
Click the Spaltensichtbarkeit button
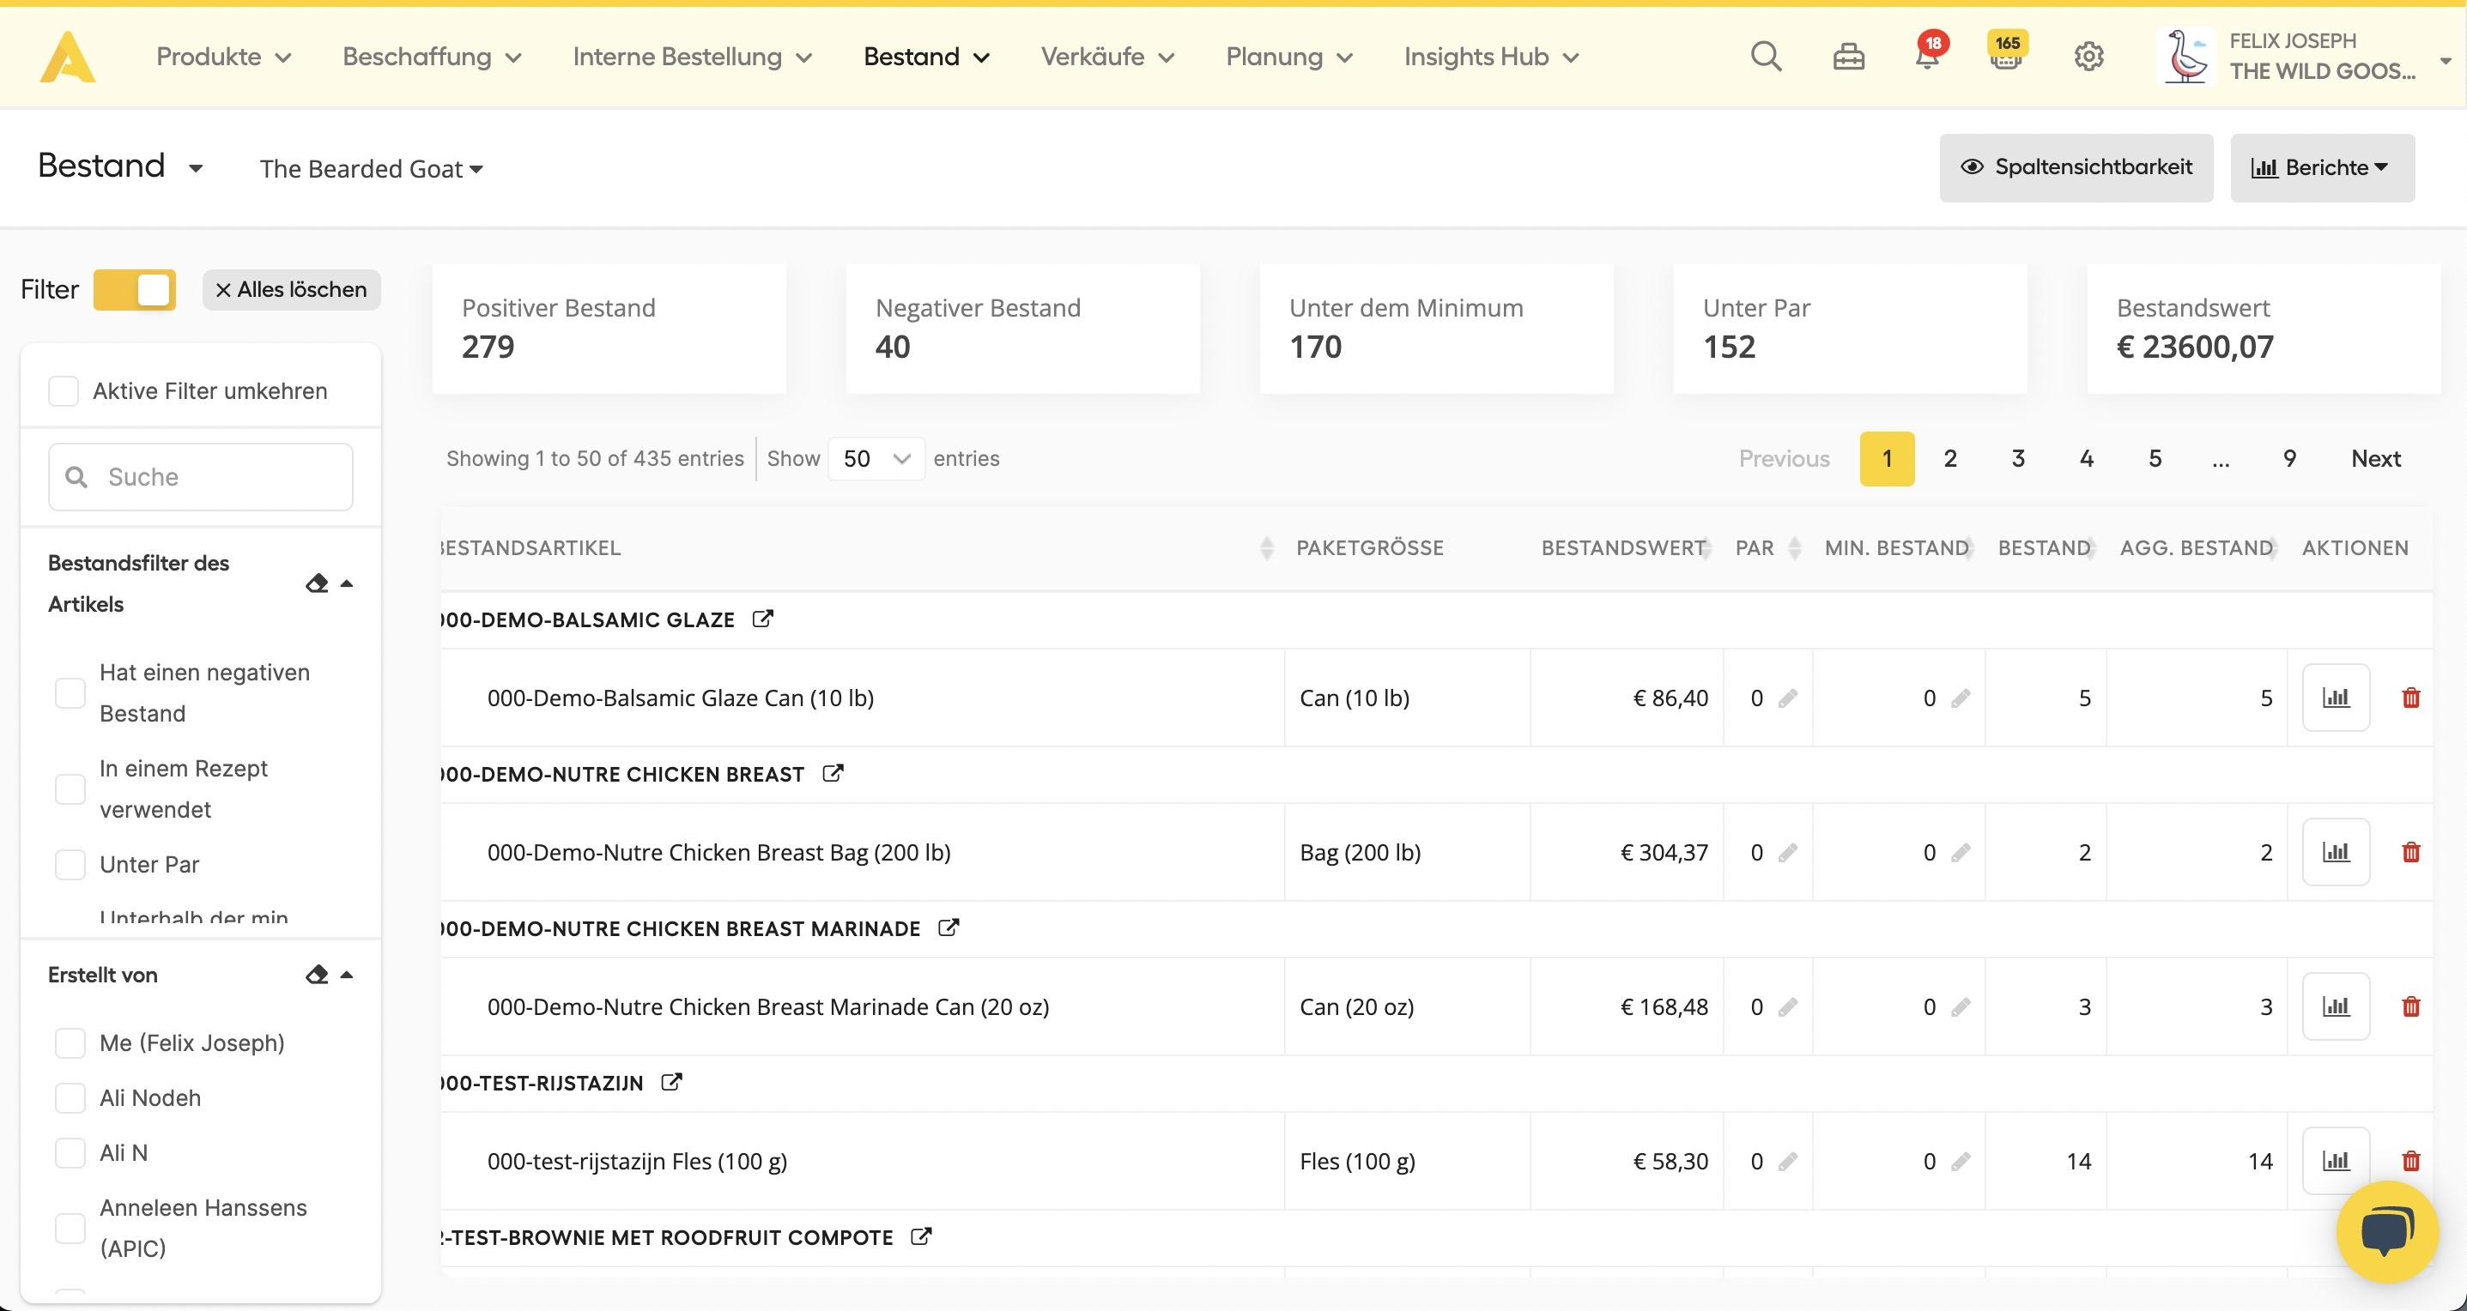2076,167
